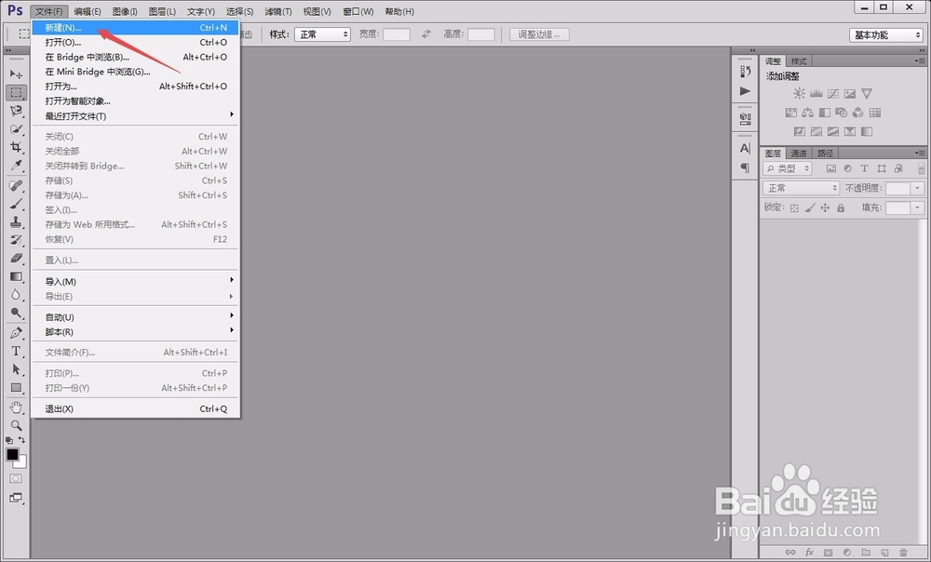Click the 宽度 input field
Viewport: 931px width, 562px height.
tap(396, 34)
